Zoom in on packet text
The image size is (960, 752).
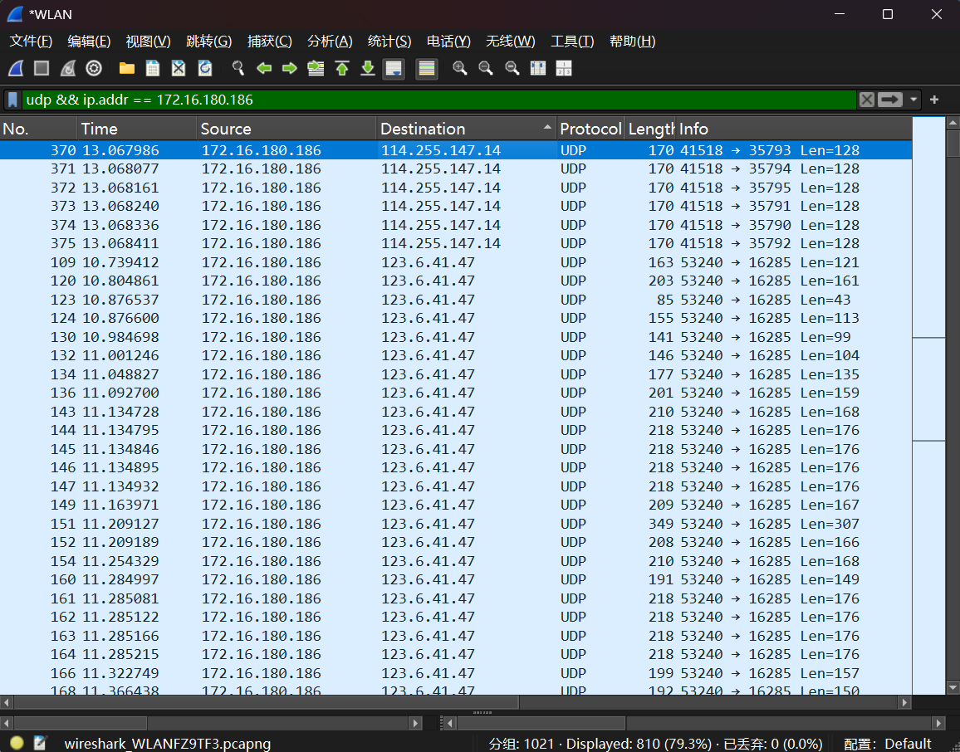point(460,69)
